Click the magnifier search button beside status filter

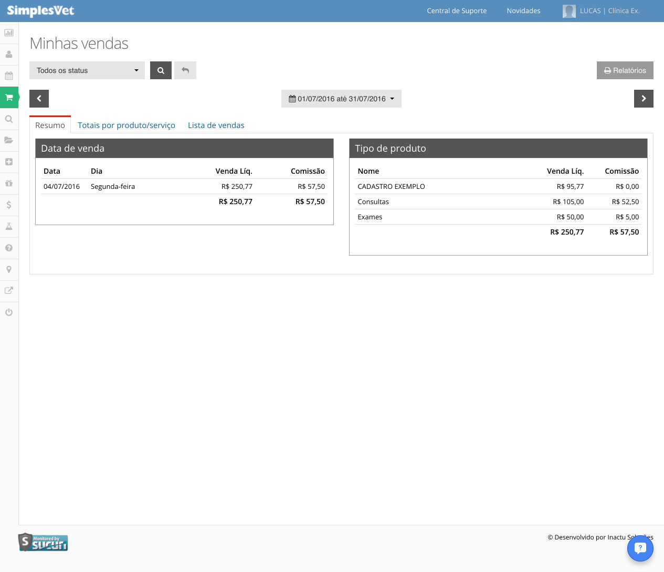click(161, 70)
